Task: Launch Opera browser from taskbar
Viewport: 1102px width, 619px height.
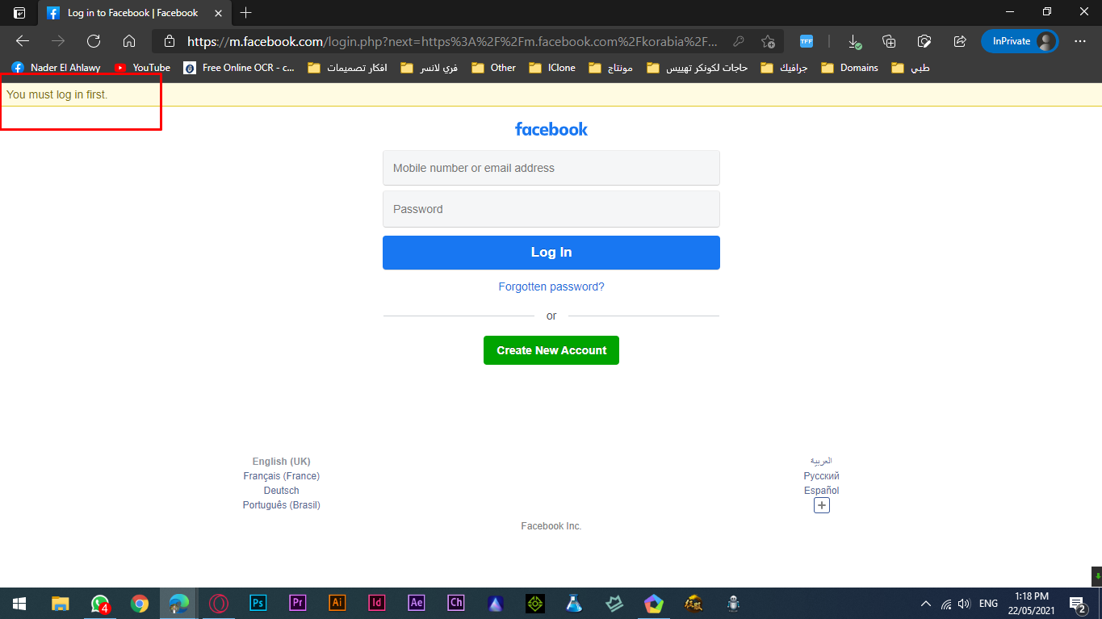Action: 219,603
